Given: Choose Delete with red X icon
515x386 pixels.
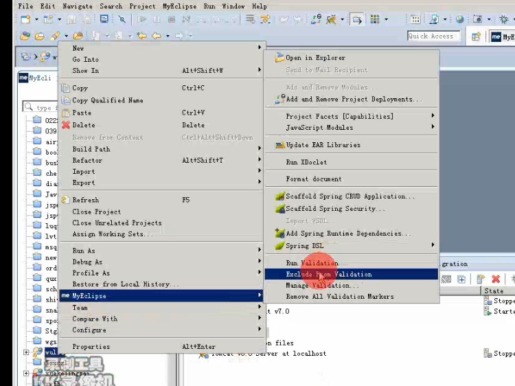Looking at the screenshot, I should (161, 125).
